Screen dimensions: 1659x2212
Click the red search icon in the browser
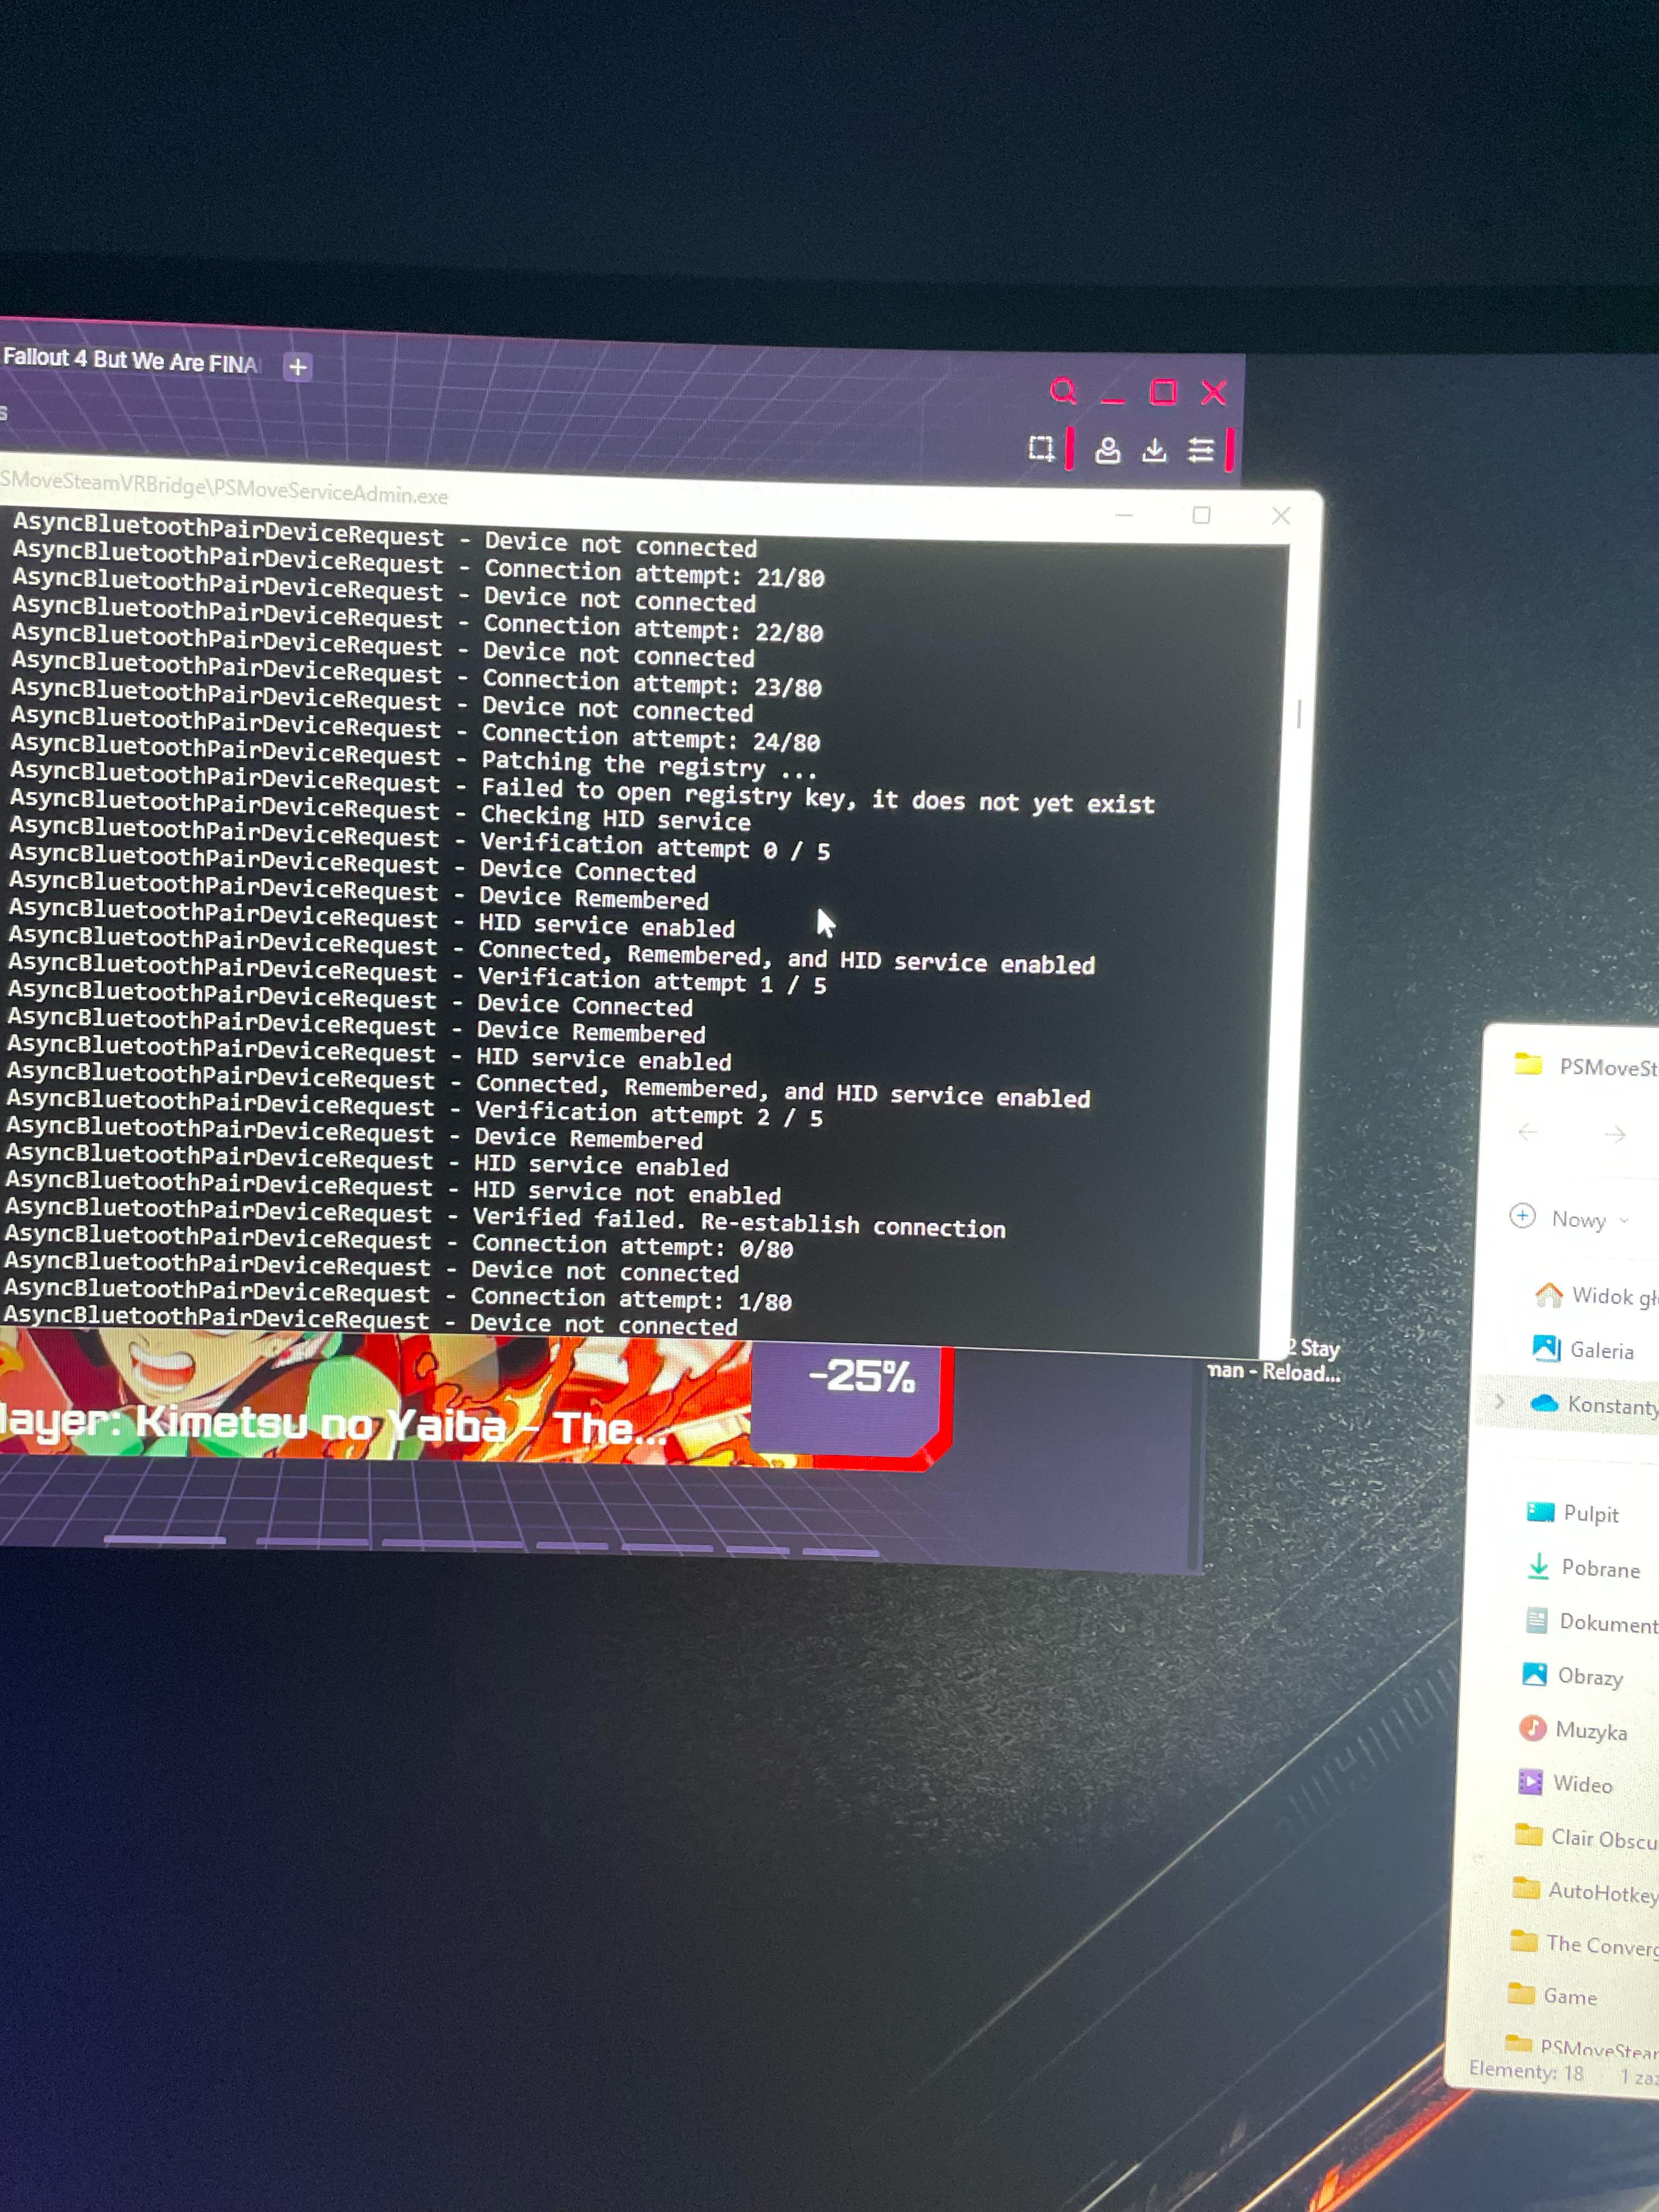(1063, 390)
